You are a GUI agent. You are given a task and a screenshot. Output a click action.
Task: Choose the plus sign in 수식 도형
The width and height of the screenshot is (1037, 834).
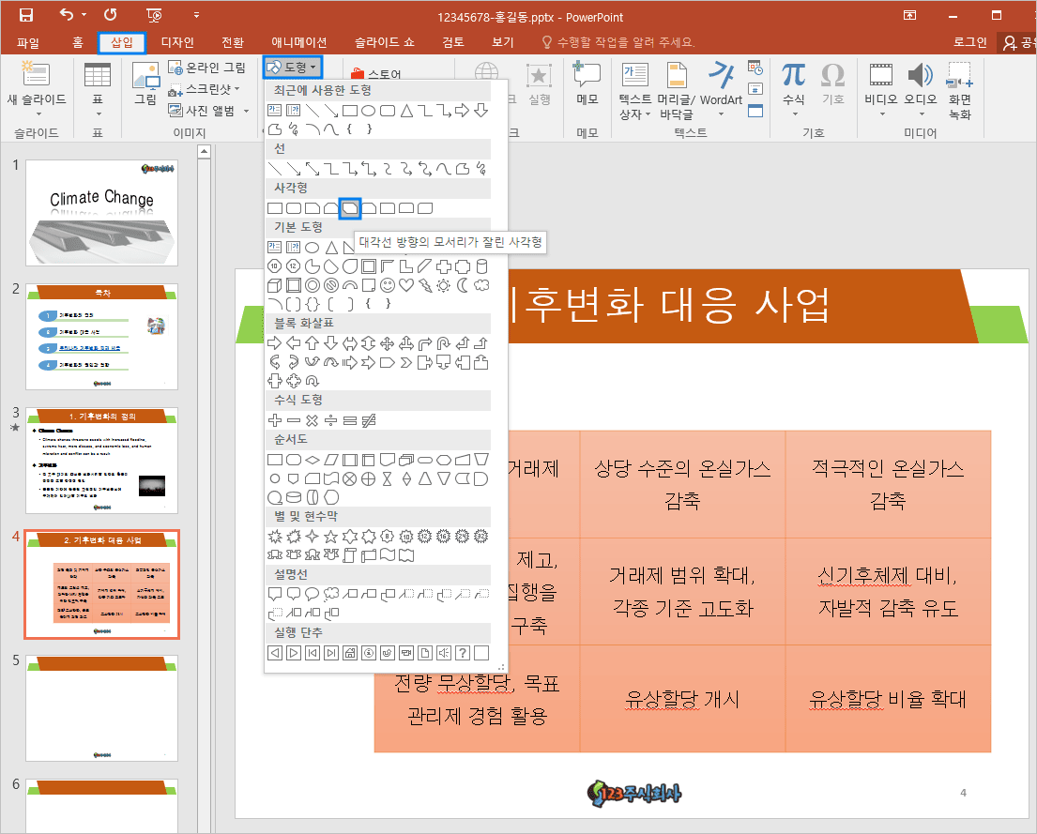pyautogui.click(x=275, y=420)
